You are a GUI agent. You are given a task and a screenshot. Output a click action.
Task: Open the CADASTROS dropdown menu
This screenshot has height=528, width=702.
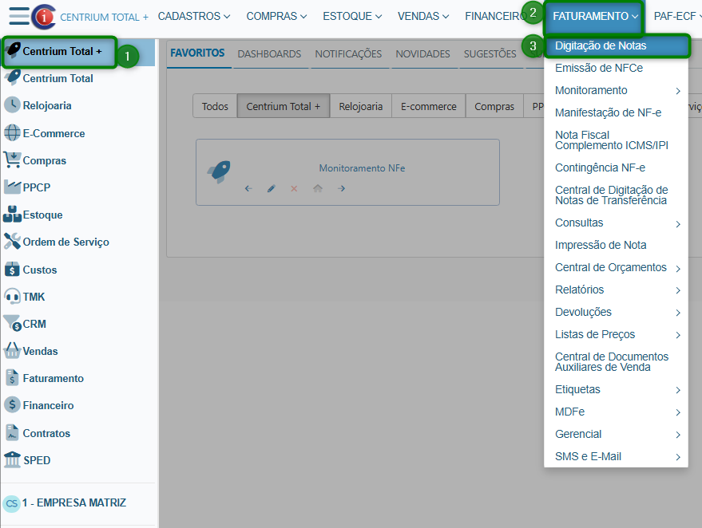point(194,16)
